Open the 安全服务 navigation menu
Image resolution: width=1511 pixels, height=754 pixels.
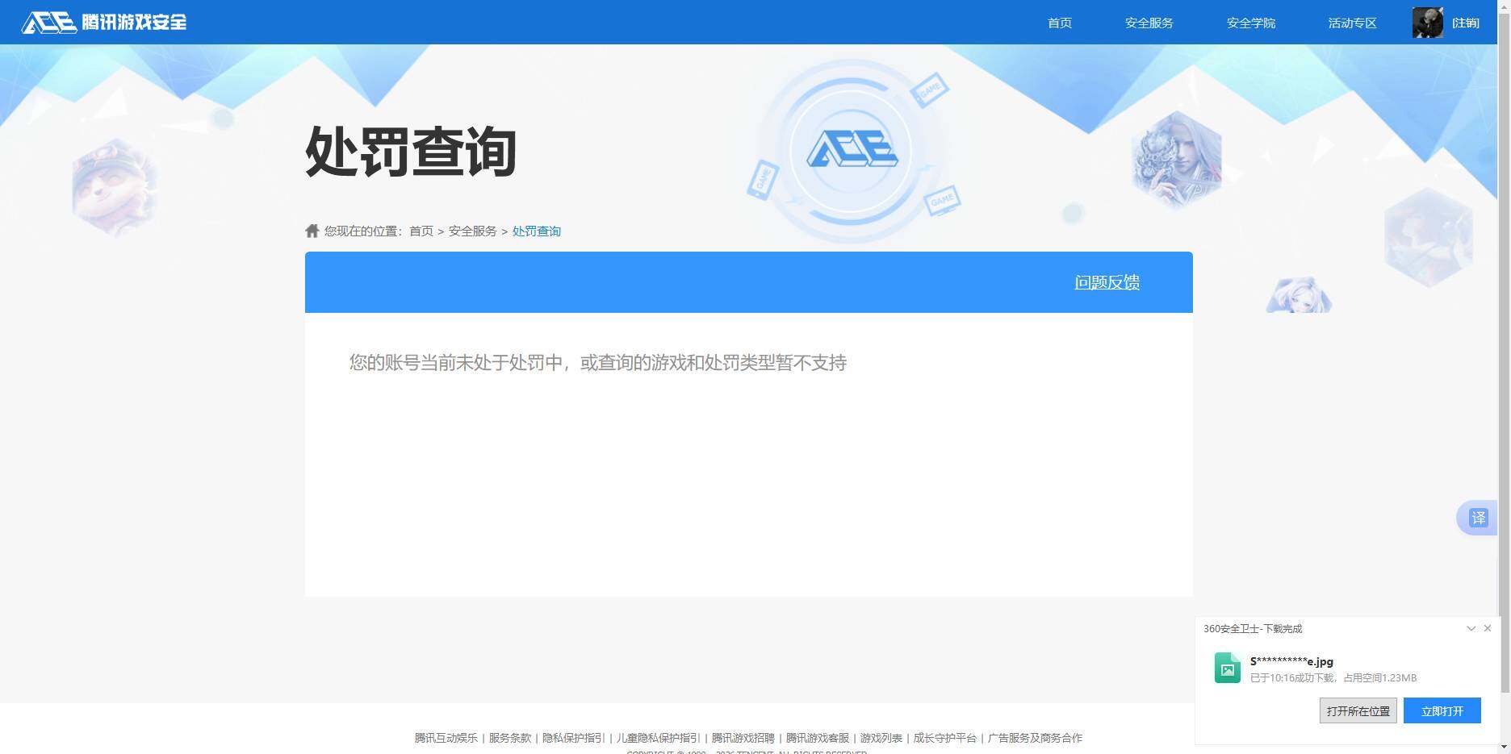click(1149, 23)
